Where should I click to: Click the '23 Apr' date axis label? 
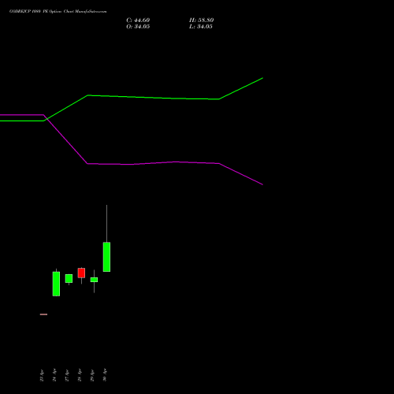pos(42,375)
